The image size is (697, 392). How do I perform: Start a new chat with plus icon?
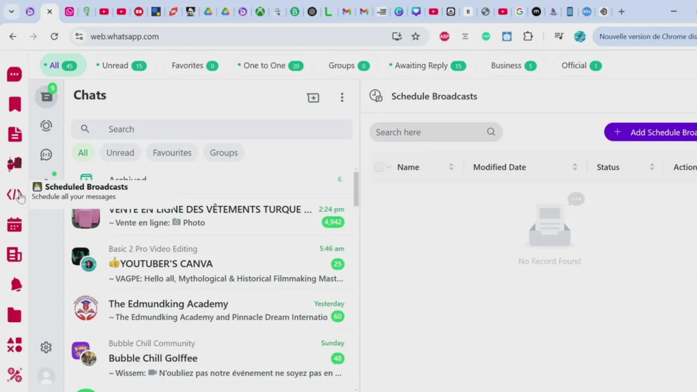pos(313,97)
